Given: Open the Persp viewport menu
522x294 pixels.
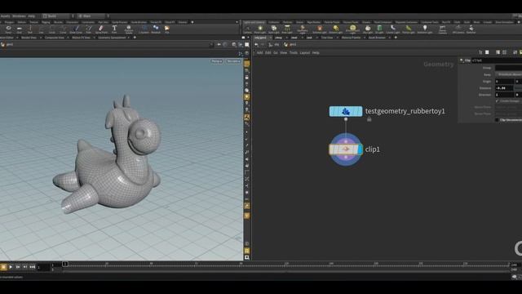Looking at the screenshot, I should (216, 61).
